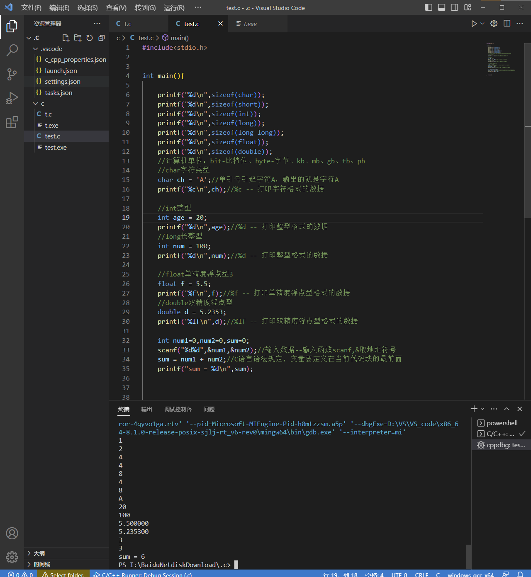Split the editor to the right
This screenshot has width=531, height=577.
point(507,24)
